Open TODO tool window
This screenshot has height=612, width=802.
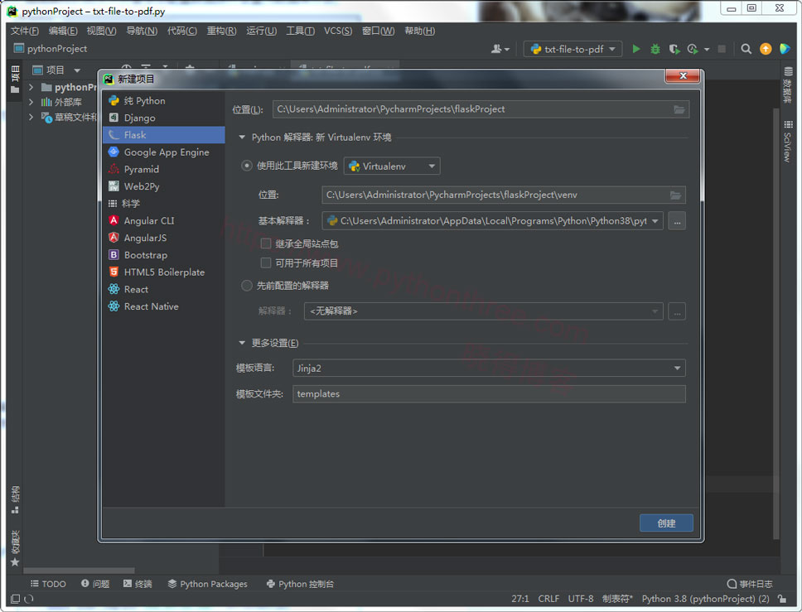coord(48,584)
